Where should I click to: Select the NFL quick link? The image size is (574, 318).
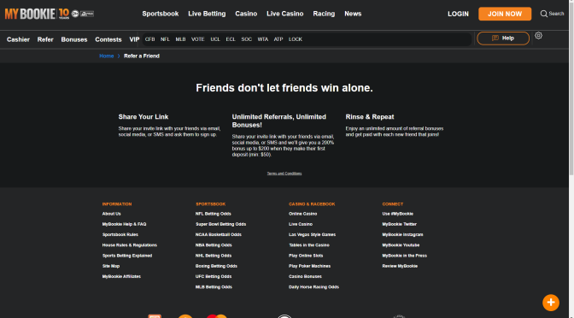pos(165,39)
